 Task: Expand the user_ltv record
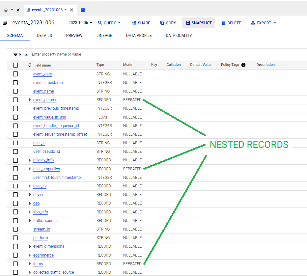[30, 186]
